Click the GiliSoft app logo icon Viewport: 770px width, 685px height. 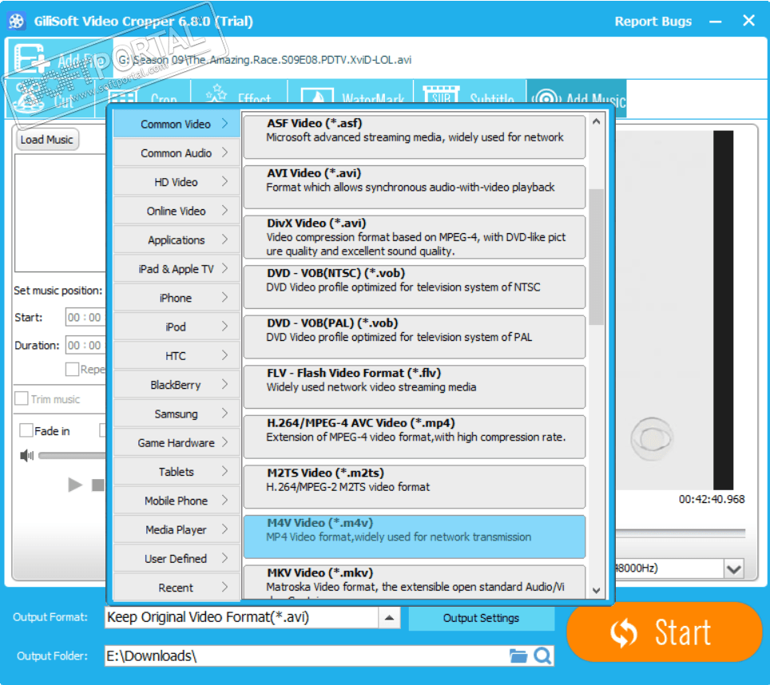tap(16, 21)
